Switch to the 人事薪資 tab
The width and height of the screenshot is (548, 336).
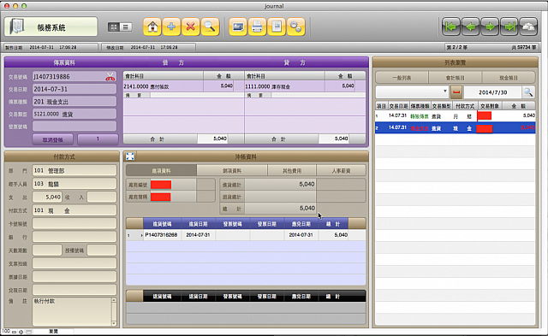tap(341, 171)
